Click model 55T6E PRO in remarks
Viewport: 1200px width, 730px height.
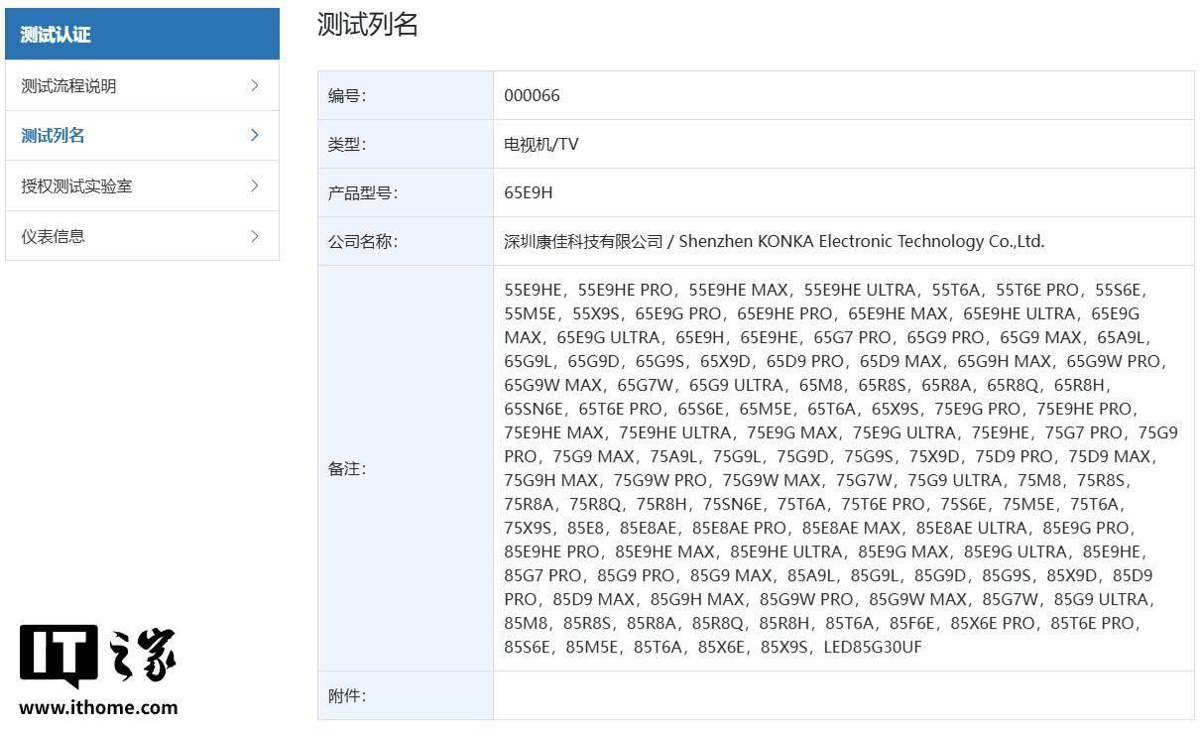tap(1036, 290)
